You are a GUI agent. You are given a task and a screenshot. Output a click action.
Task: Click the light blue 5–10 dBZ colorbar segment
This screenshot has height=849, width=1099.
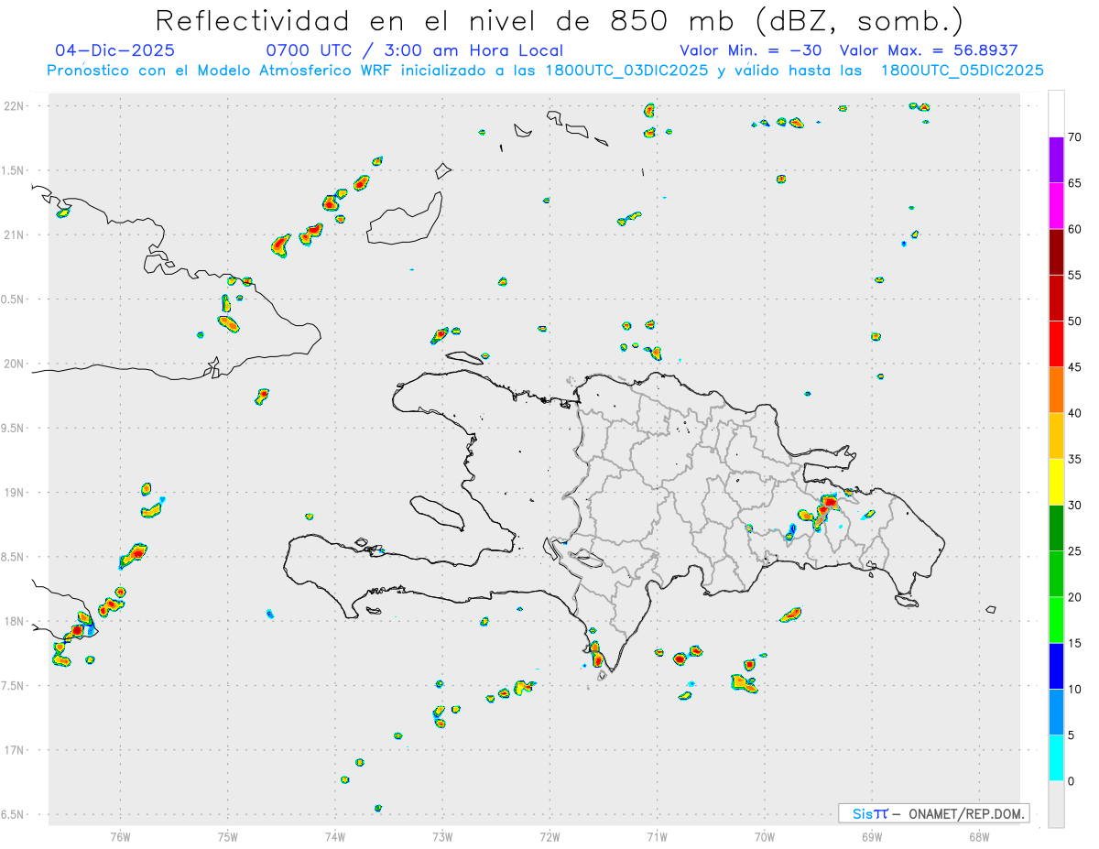click(x=1056, y=712)
